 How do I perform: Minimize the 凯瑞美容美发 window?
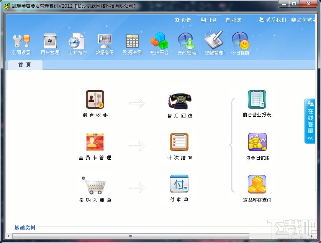tap(284, 4)
